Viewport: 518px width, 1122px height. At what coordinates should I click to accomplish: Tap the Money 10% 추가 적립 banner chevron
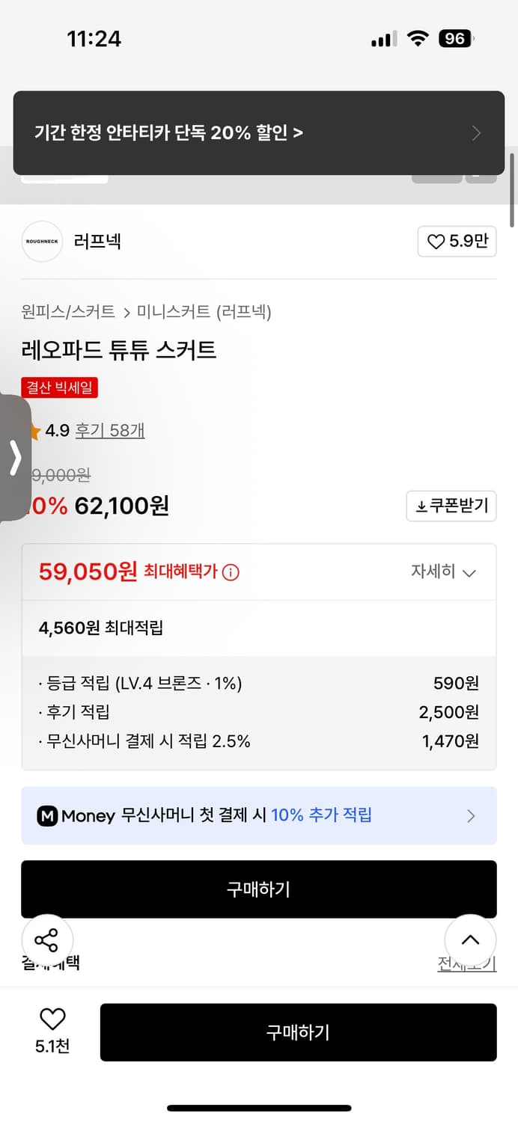[x=470, y=815]
